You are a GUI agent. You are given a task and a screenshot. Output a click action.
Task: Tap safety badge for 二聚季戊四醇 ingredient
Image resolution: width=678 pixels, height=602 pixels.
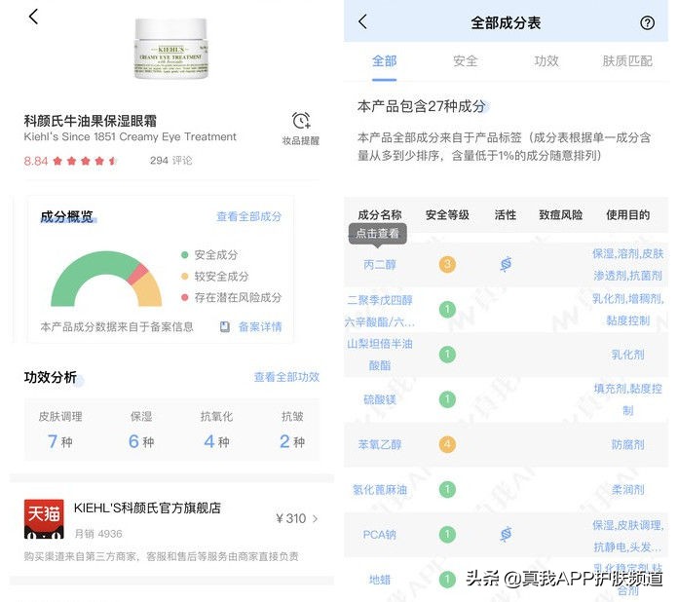click(x=447, y=309)
